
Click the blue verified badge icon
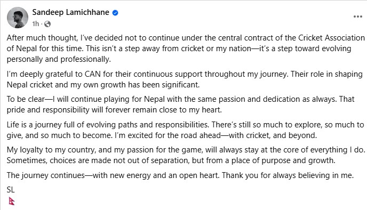115,13
